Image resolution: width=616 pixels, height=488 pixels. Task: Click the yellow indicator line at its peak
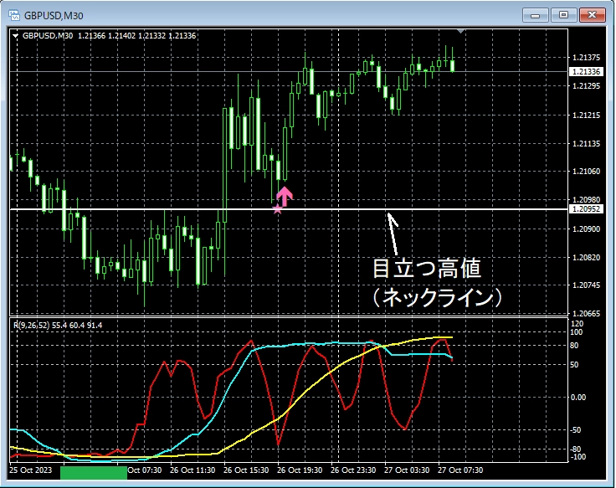pyautogui.click(x=444, y=337)
